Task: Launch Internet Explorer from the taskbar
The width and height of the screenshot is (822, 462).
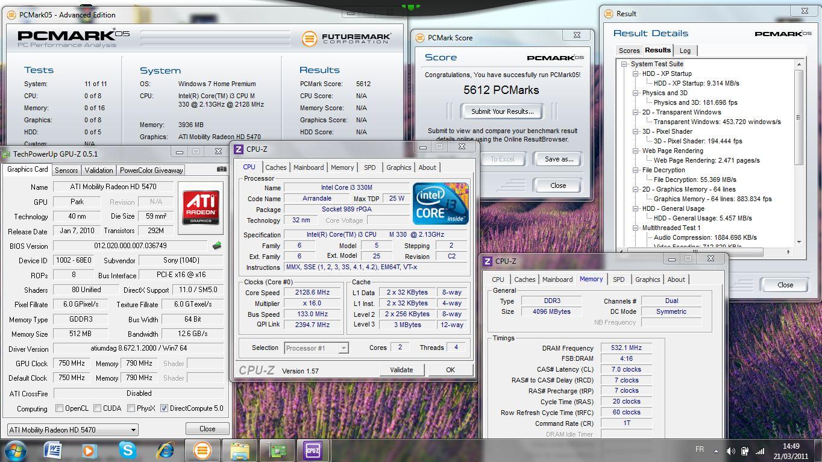Action: [165, 450]
